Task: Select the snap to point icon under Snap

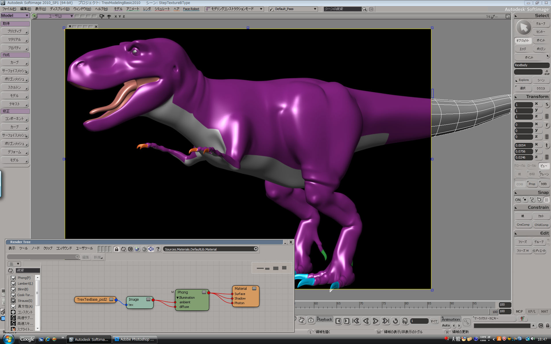Action: [x=525, y=200]
